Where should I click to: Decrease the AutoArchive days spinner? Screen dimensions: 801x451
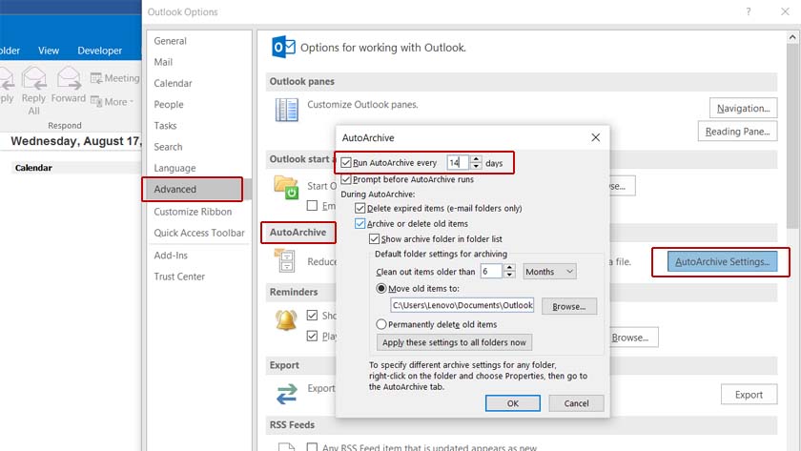tap(476, 166)
